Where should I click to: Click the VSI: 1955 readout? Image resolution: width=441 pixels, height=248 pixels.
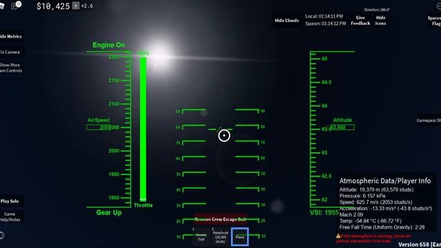[325, 213]
